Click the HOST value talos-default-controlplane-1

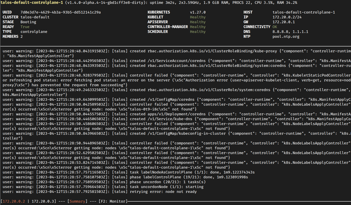(304, 12)
